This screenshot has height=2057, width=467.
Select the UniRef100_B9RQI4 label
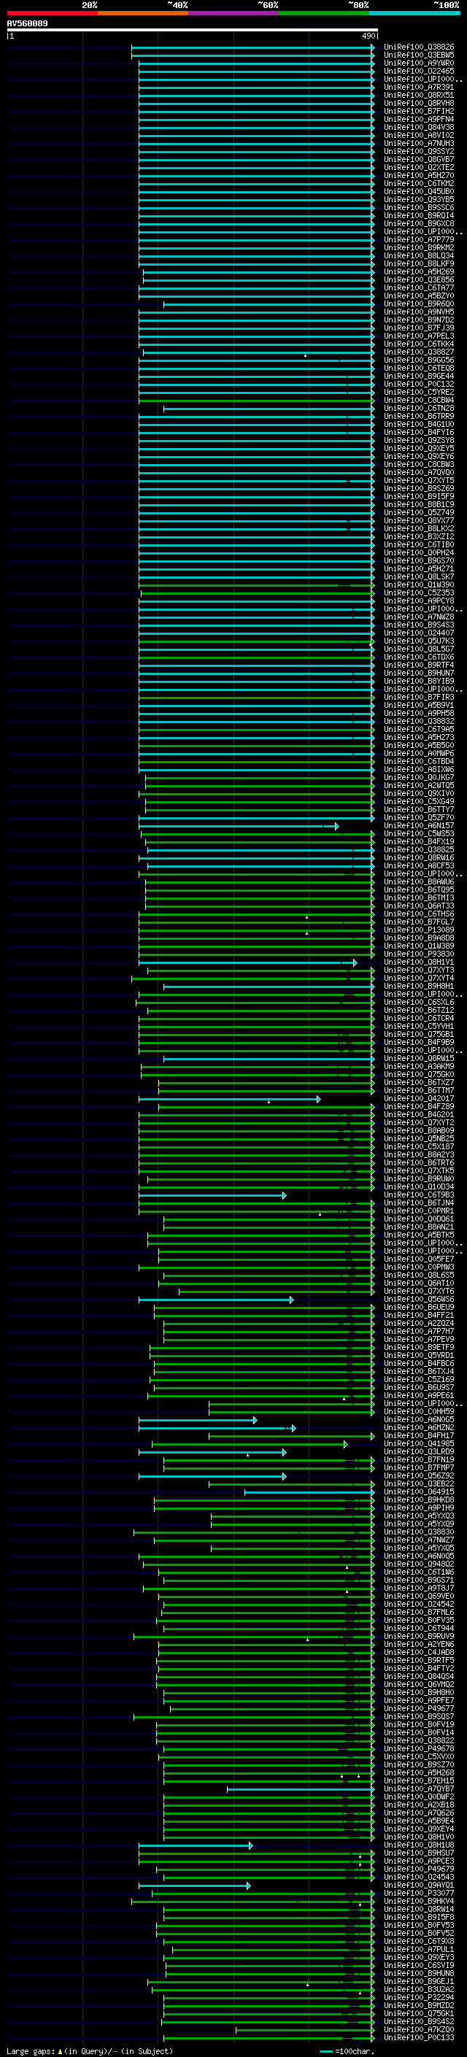click(419, 215)
